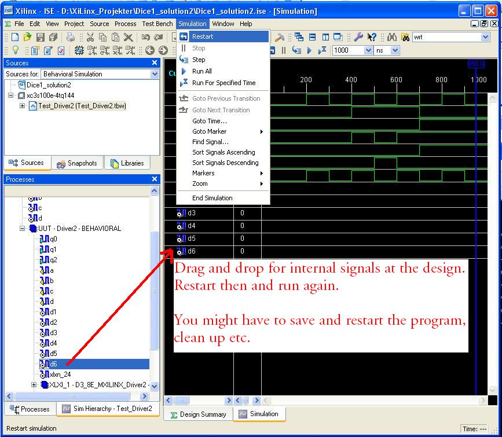Click the binoculars Find icon
Viewport: 502px width, 437px height.
[x=392, y=37]
